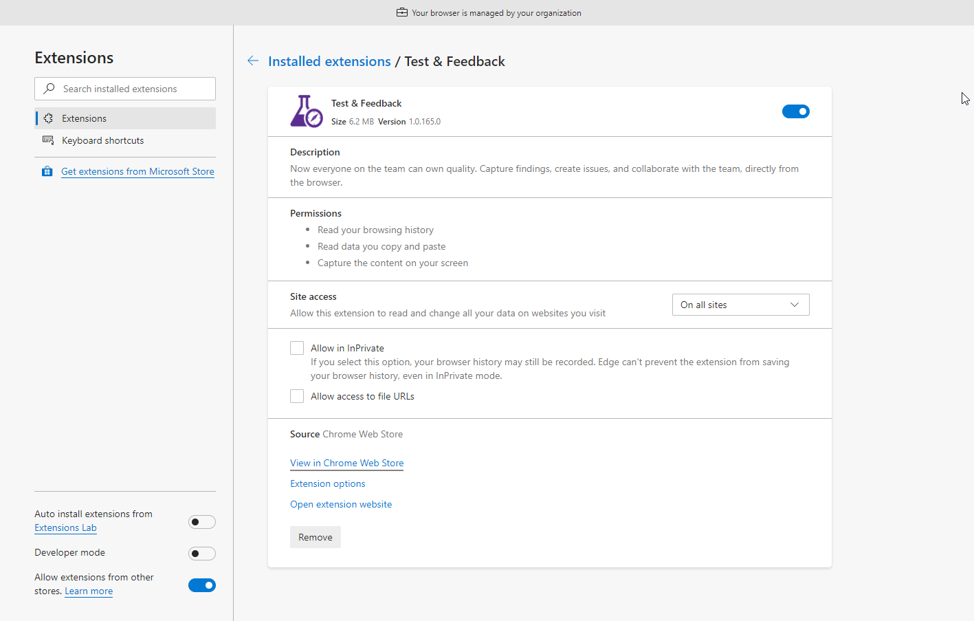Disable the Test & Feedback extension toggle

click(x=795, y=111)
